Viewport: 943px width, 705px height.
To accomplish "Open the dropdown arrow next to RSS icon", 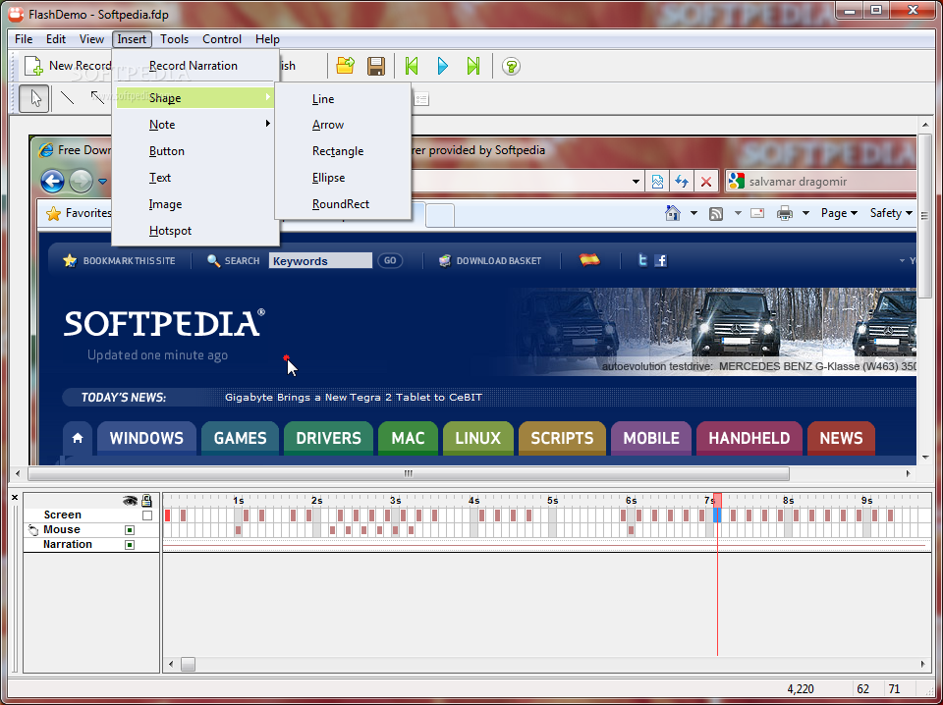I will 738,213.
